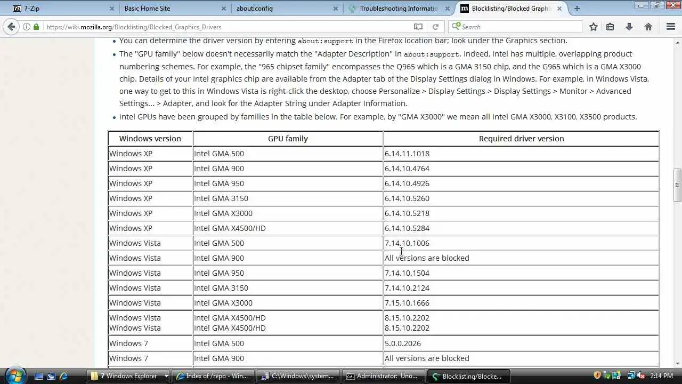The height and width of the screenshot is (384, 682).
Task: Show bookmarks list icon
Action: pos(610,27)
